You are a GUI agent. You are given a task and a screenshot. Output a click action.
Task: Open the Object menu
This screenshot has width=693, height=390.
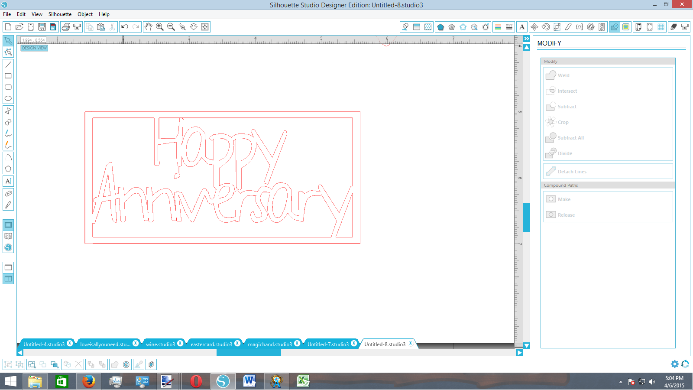85,14
